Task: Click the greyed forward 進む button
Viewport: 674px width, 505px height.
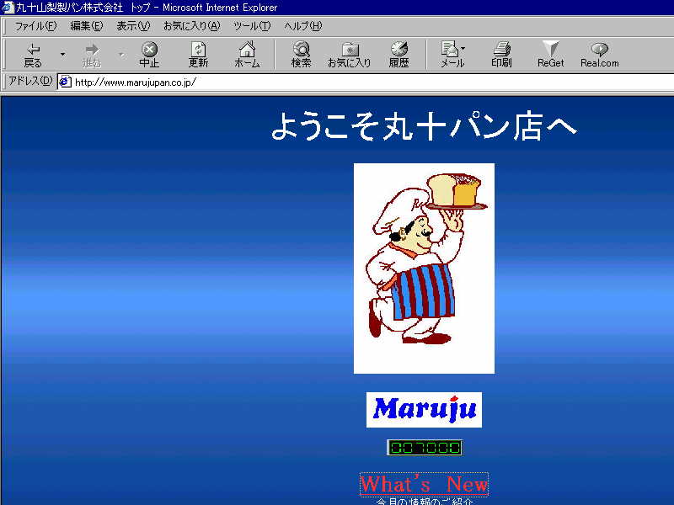Action: 91,55
